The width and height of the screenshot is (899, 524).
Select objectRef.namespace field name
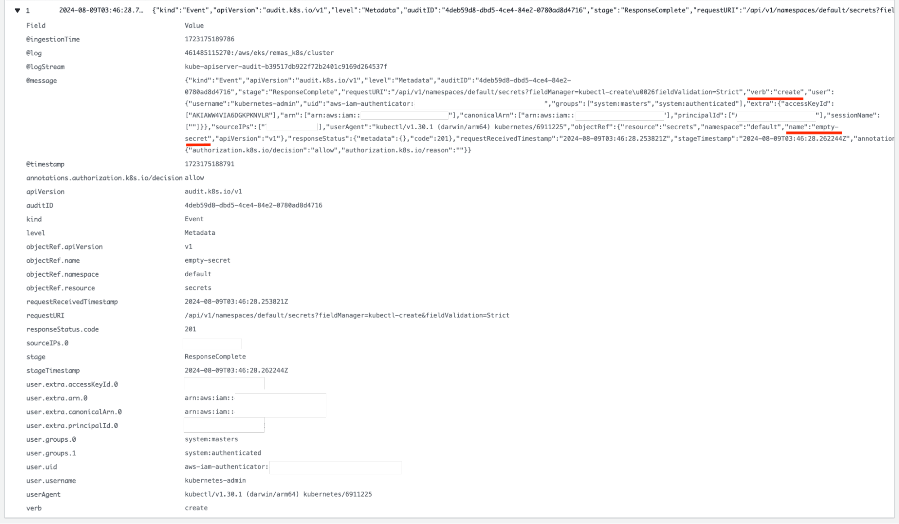pos(63,274)
